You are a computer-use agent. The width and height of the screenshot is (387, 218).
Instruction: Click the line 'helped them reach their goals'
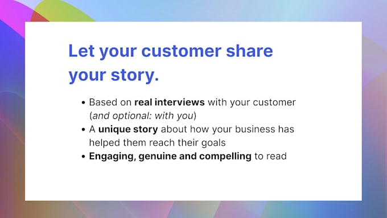[157, 143]
